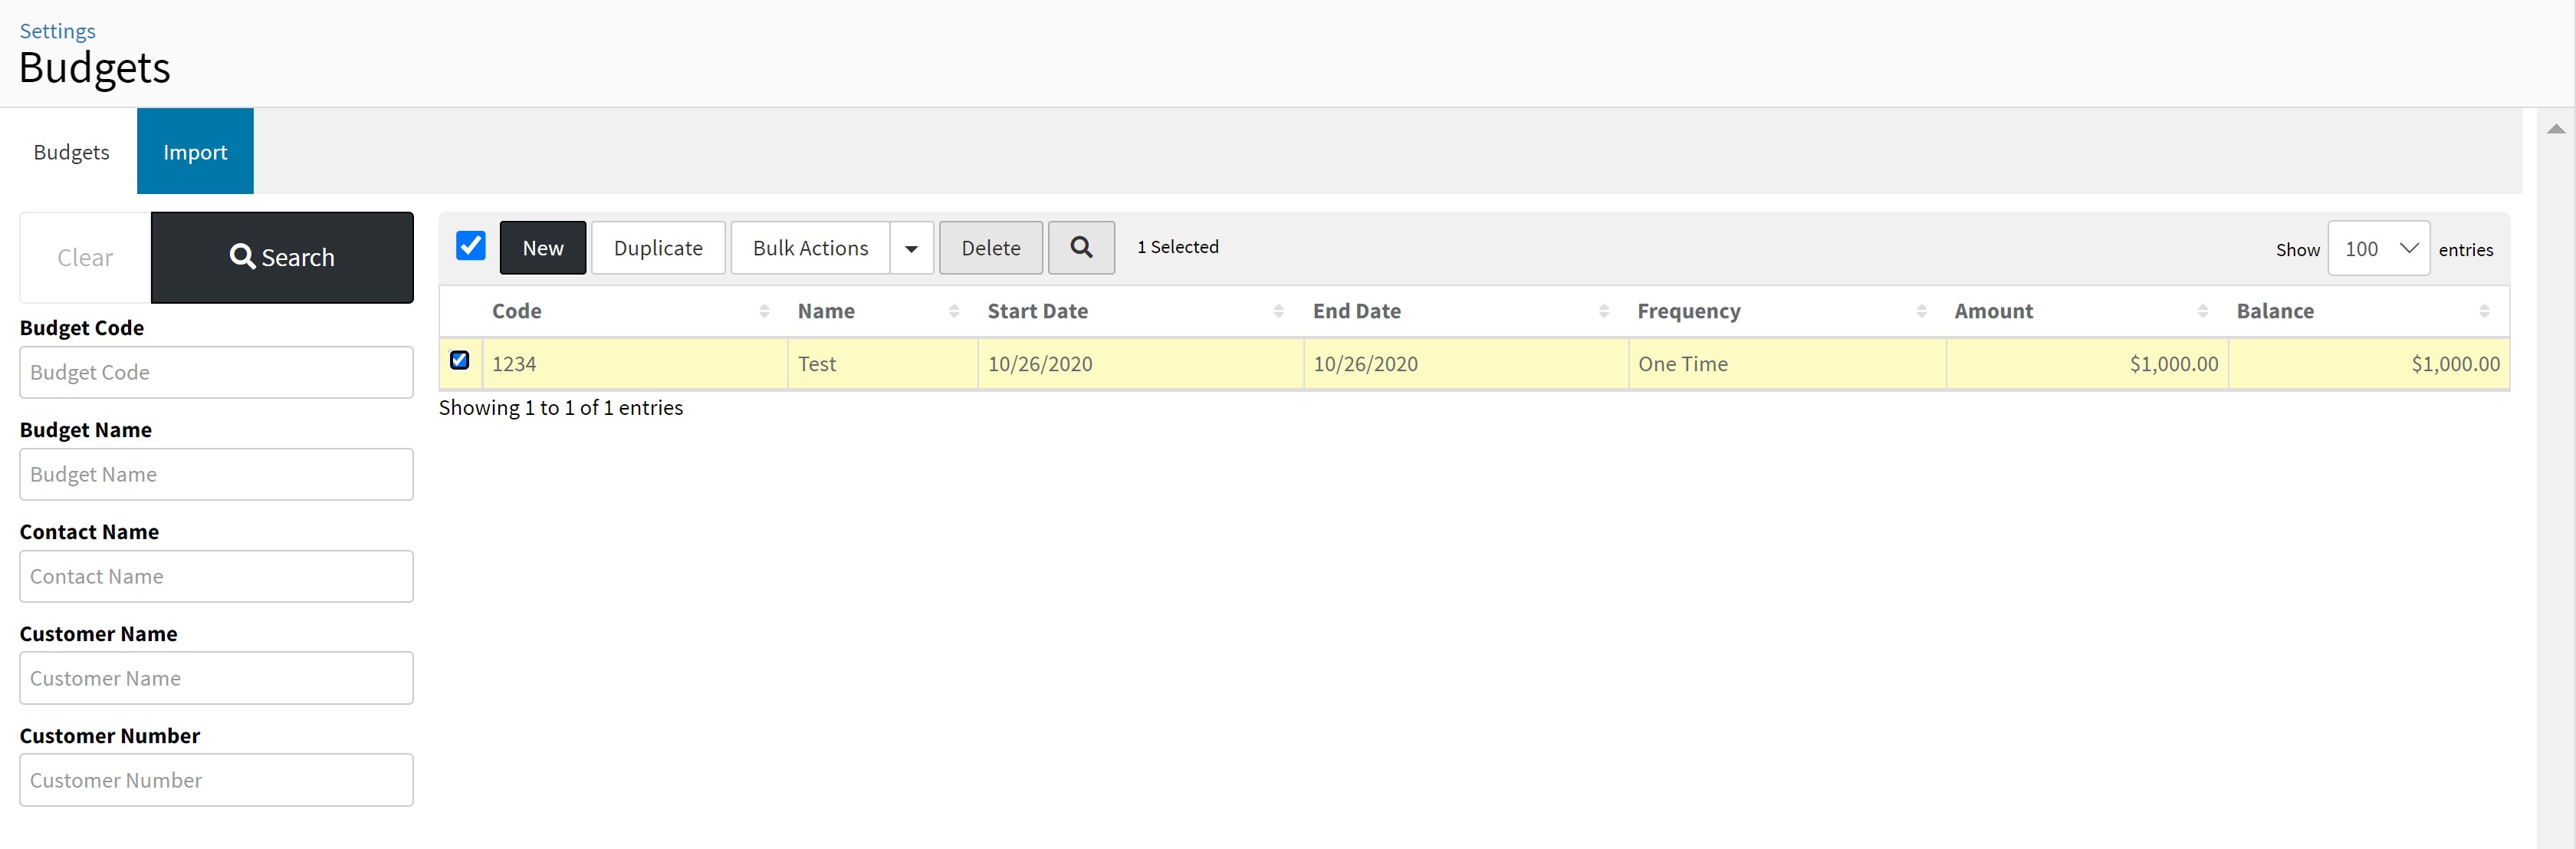This screenshot has width=2576, height=849.
Task: Click the Settings breadcrumb link
Action: pos(57,31)
